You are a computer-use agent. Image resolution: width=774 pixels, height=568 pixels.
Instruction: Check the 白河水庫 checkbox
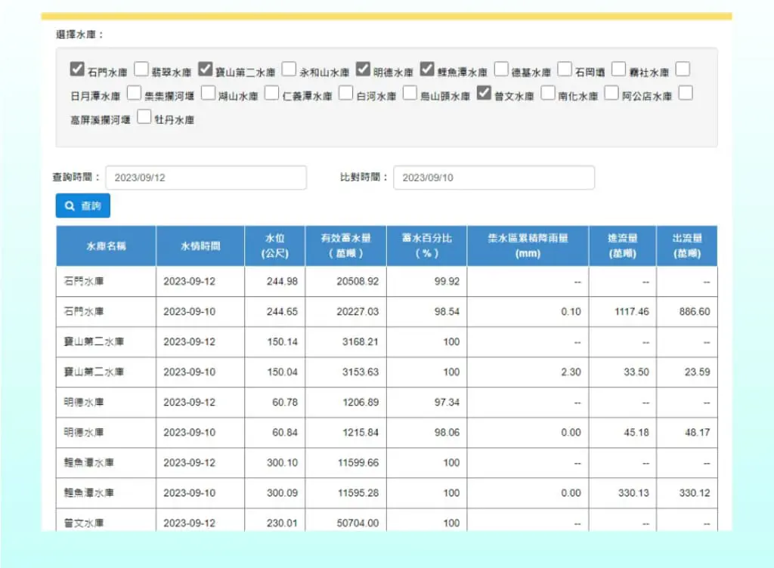(345, 93)
